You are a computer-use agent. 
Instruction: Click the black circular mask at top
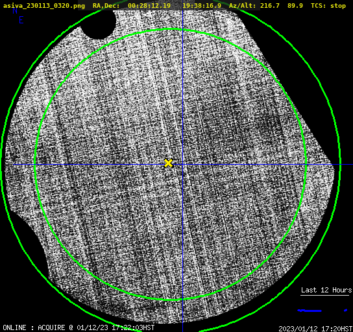click(x=98, y=24)
